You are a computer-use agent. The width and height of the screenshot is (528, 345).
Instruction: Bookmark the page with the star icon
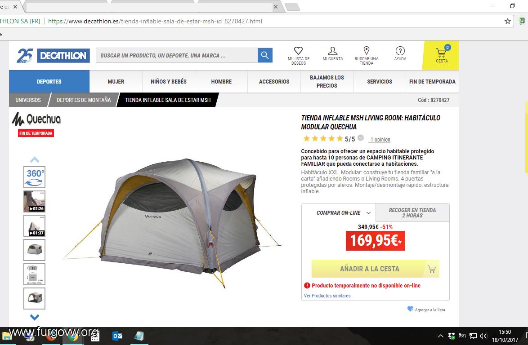pyautogui.click(x=507, y=21)
